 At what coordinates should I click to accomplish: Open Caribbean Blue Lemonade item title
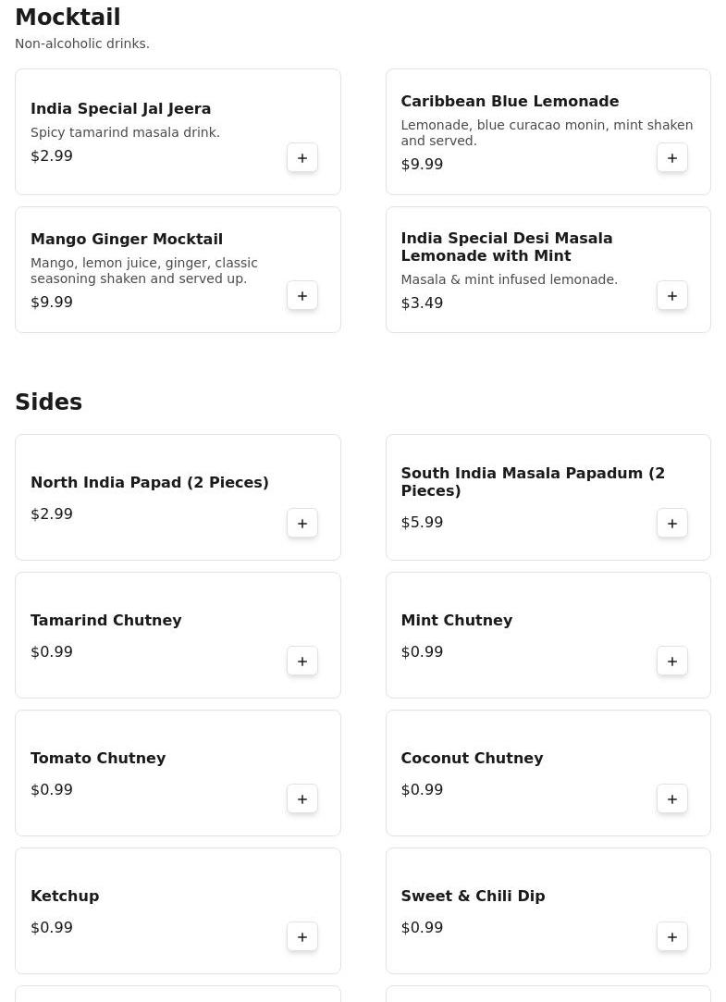point(510,101)
